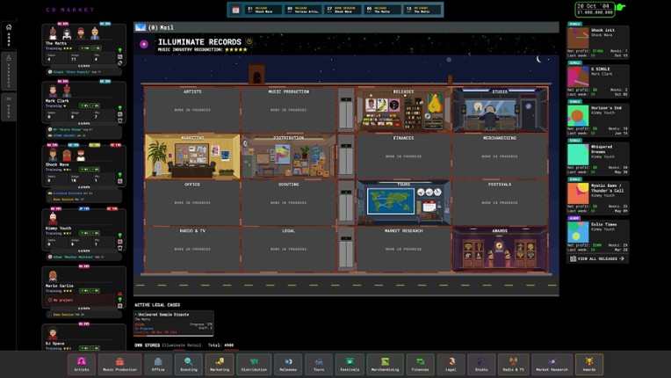Select Shock Wave artist name
The image size is (671, 378).
point(57,164)
